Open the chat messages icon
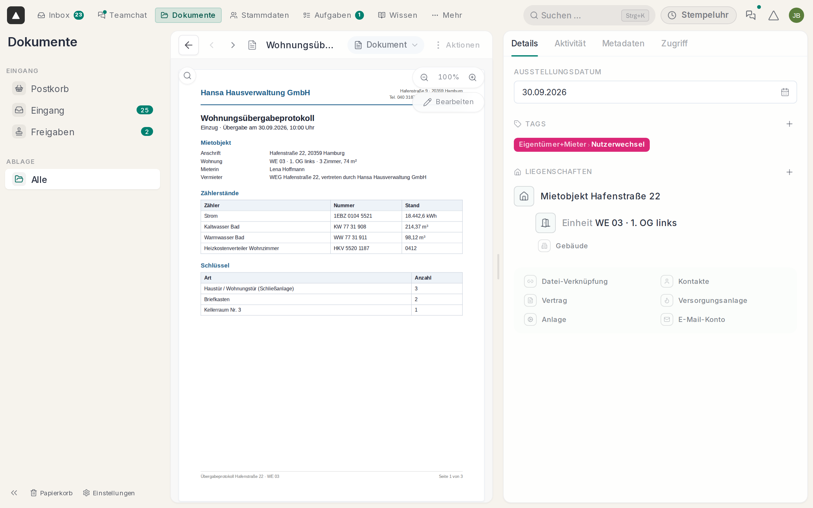 pyautogui.click(x=750, y=15)
